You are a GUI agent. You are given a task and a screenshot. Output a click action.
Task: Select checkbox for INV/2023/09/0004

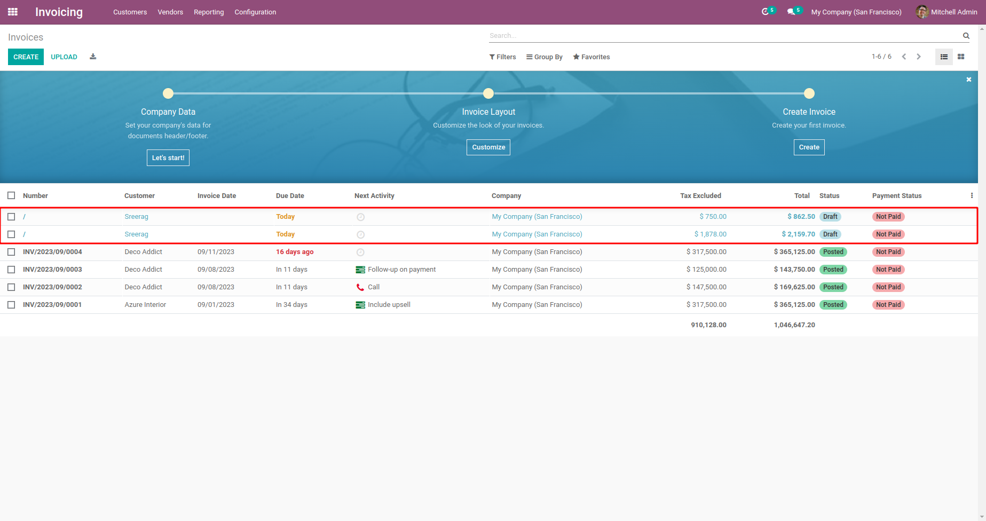point(11,252)
